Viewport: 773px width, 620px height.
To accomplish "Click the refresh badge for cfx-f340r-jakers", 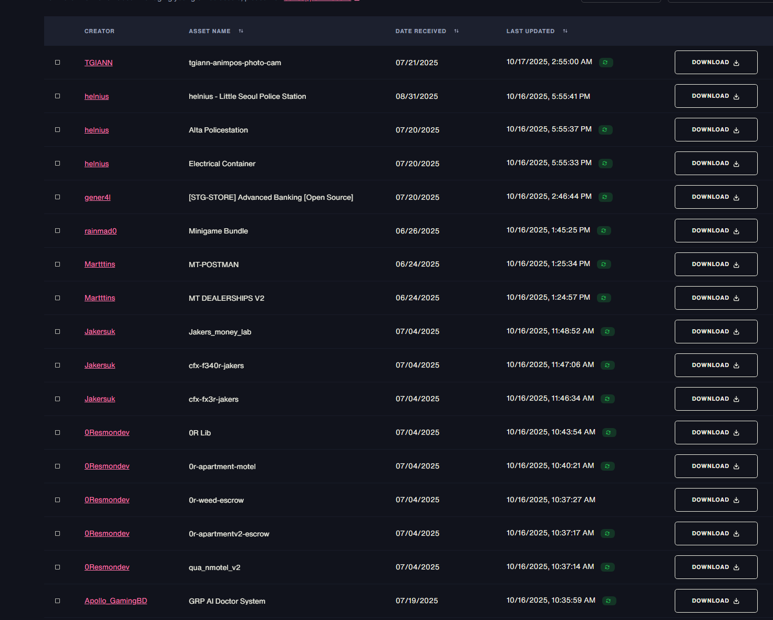I will coord(607,365).
